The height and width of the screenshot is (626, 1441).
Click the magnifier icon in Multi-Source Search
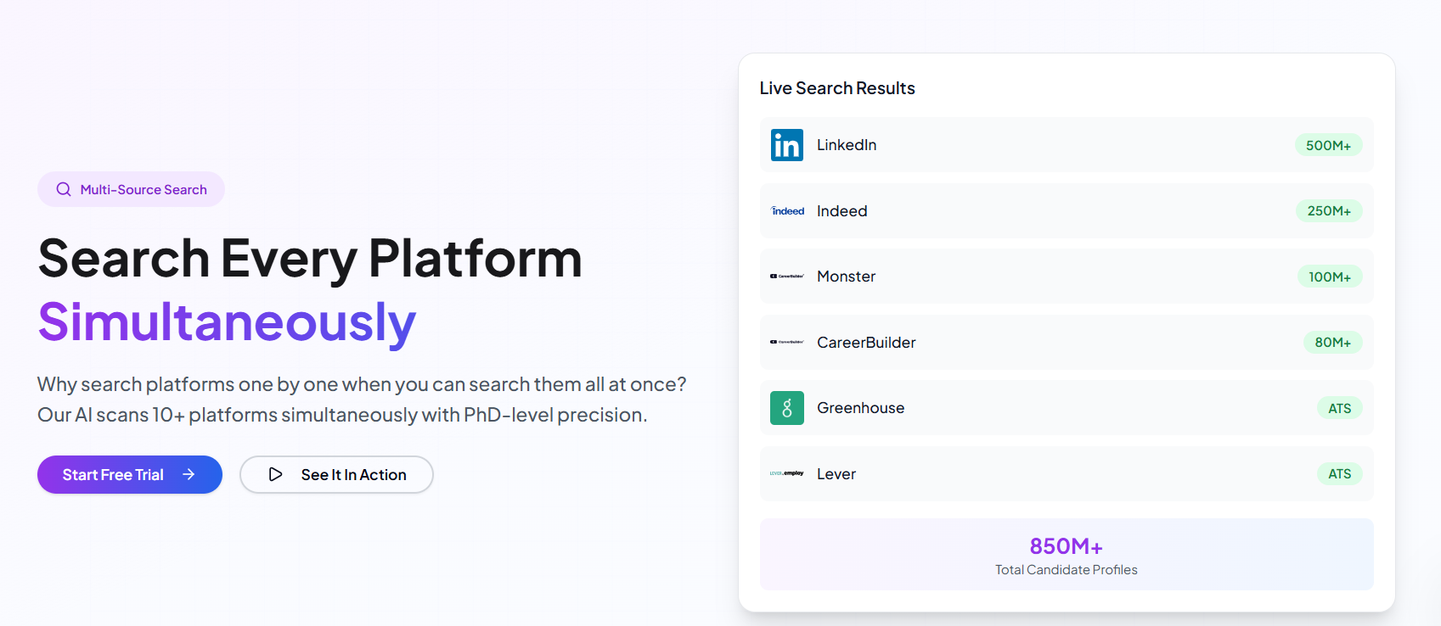point(64,189)
